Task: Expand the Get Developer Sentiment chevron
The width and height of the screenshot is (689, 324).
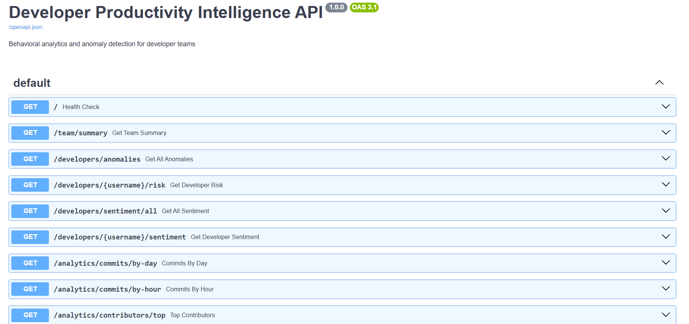Action: coord(666,237)
